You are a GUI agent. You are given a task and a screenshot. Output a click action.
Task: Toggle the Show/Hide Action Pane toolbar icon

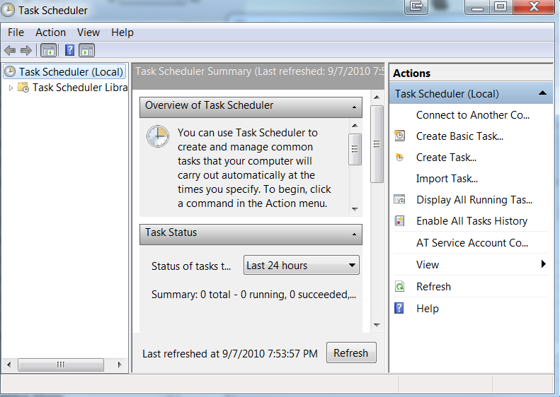pyautogui.click(x=87, y=51)
